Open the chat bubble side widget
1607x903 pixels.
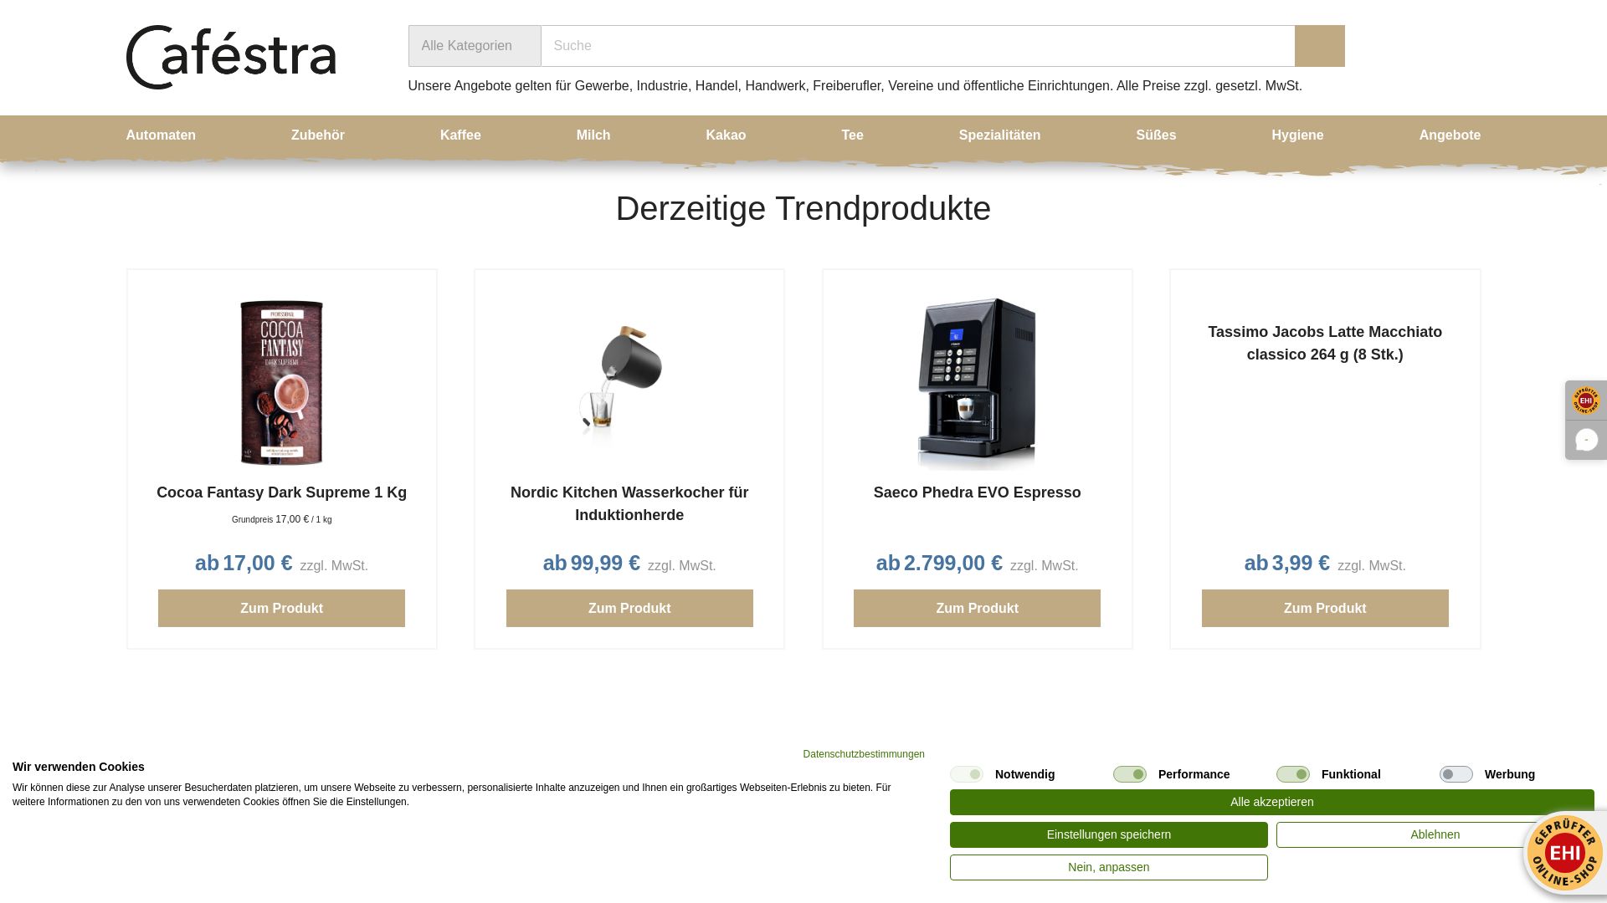click(x=1585, y=440)
